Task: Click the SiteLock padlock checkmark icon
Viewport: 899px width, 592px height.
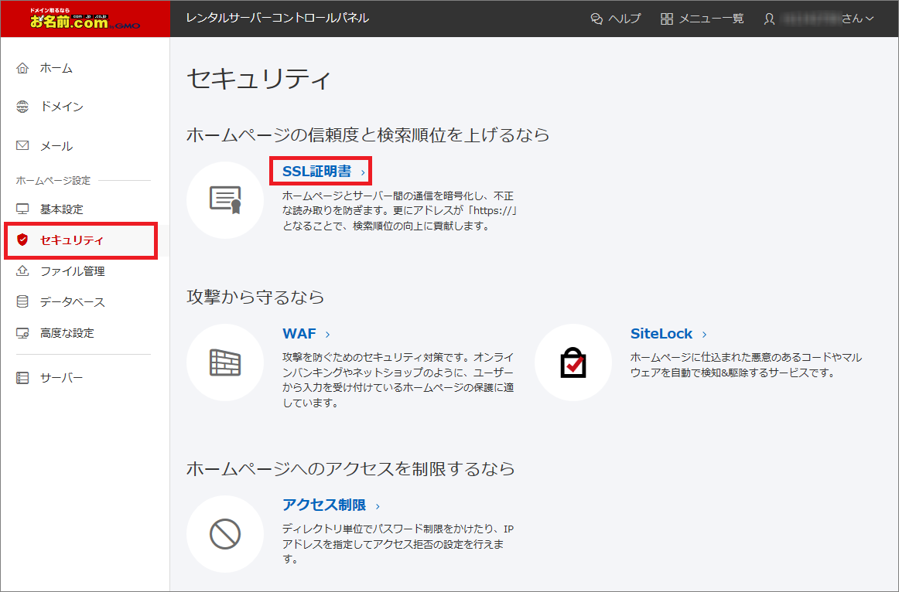Action: [x=573, y=362]
